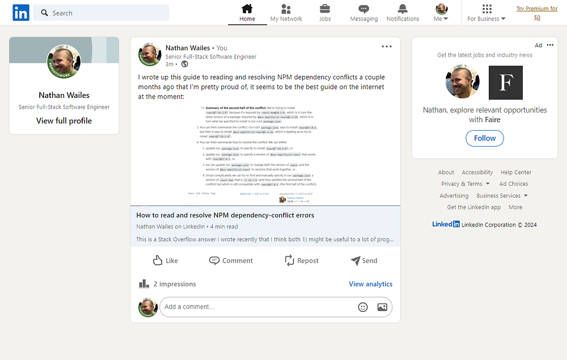This screenshot has height=360, width=567.
Task: Open the About footer link
Action: (446, 172)
